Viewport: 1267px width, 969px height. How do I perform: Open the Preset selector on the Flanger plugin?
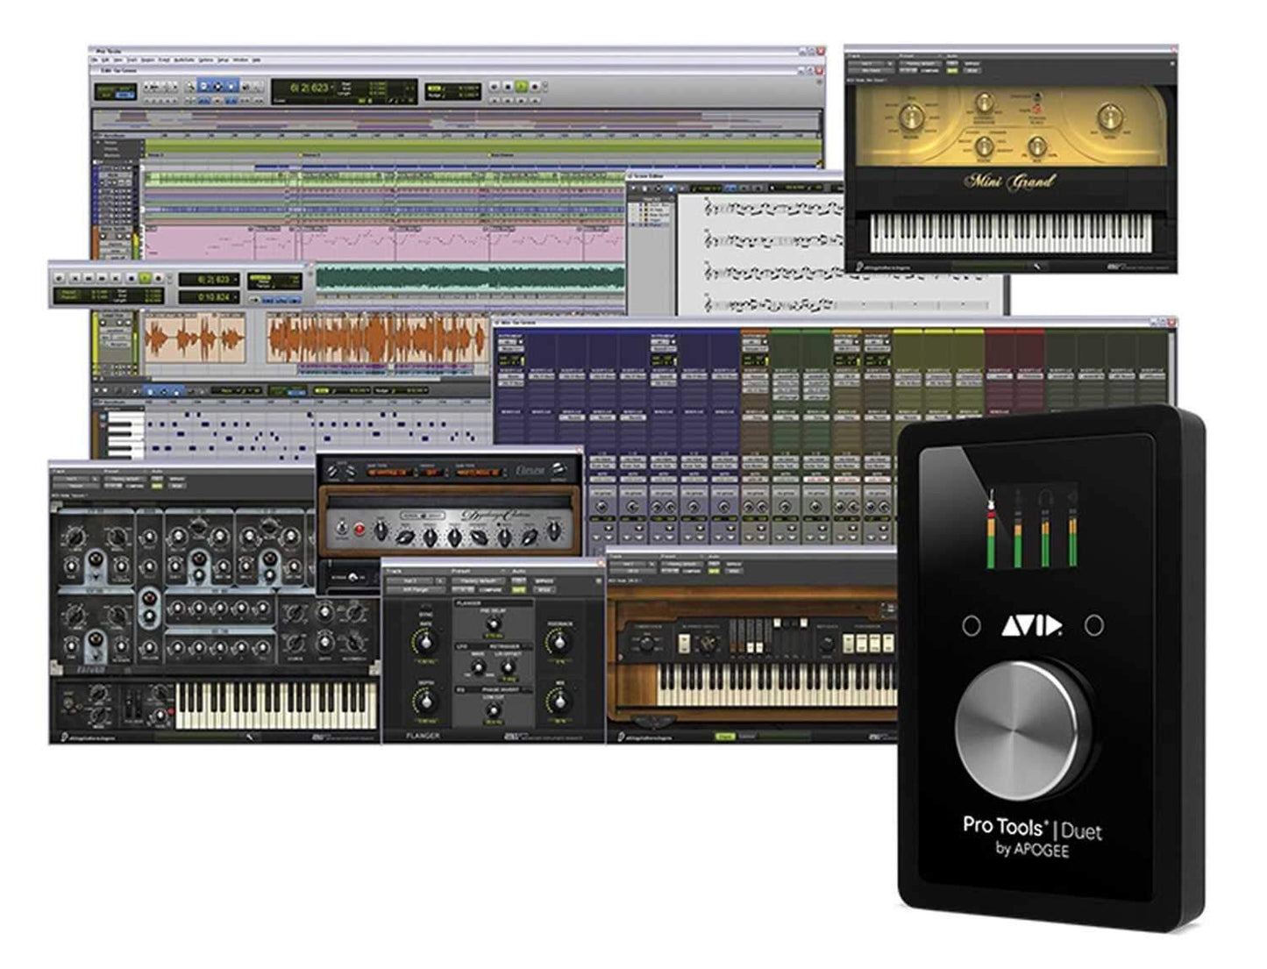tap(477, 581)
